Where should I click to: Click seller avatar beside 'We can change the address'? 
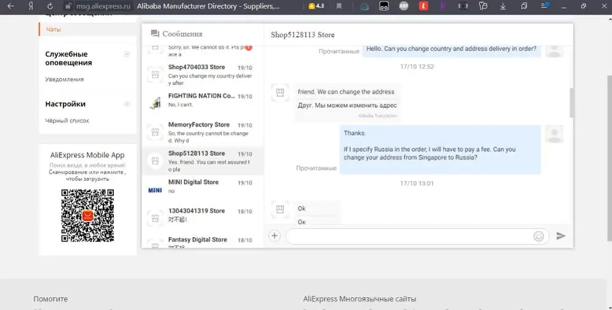pyautogui.click(x=280, y=92)
